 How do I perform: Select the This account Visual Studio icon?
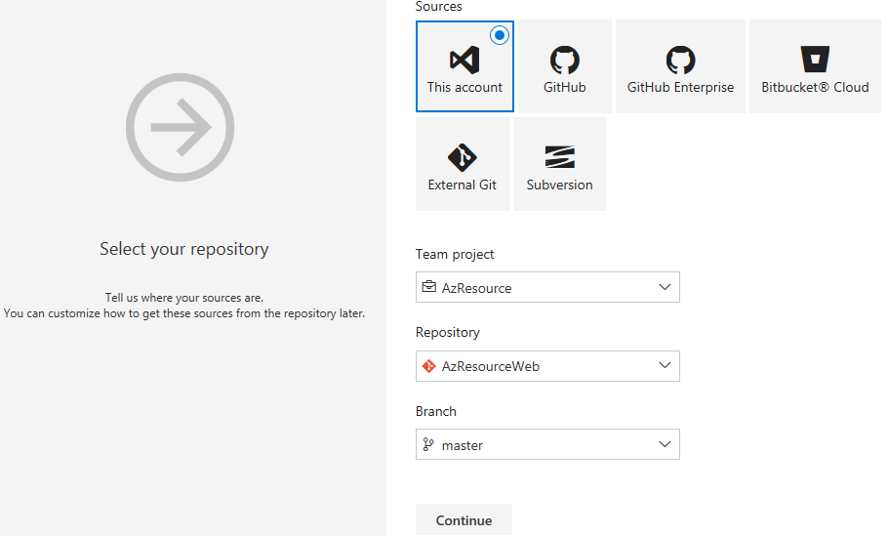(x=464, y=60)
